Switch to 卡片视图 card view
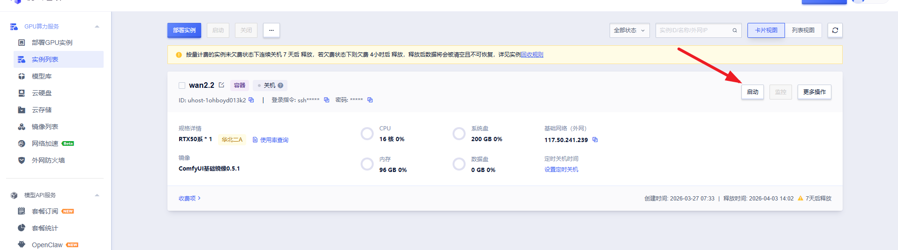 [766, 30]
